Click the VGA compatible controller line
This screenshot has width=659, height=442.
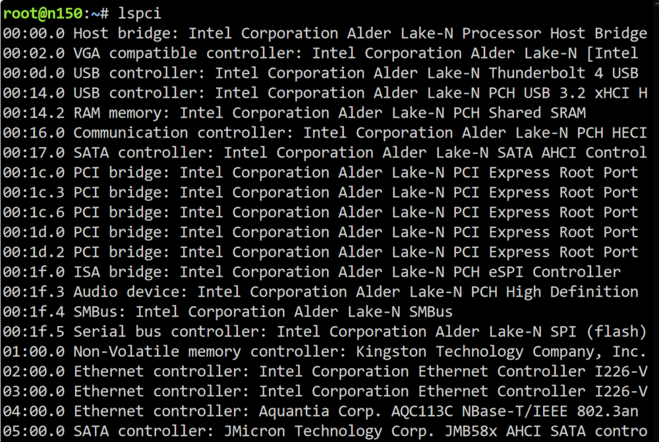tap(320, 53)
